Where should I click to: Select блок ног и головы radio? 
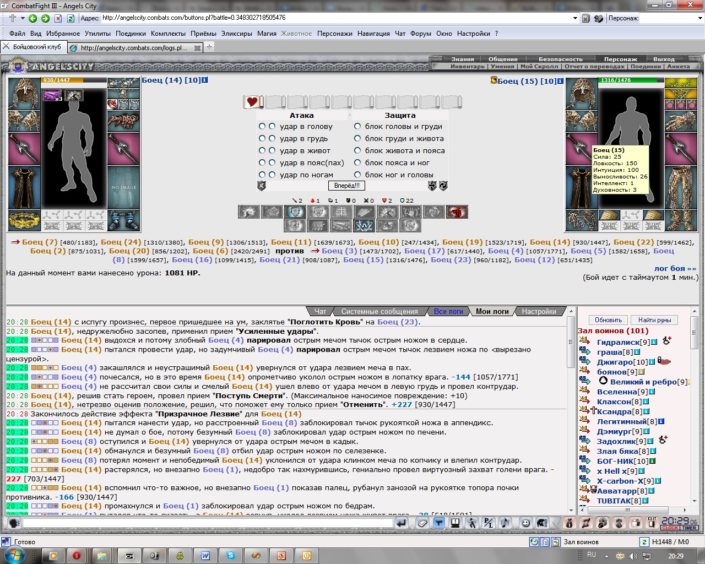tap(357, 175)
